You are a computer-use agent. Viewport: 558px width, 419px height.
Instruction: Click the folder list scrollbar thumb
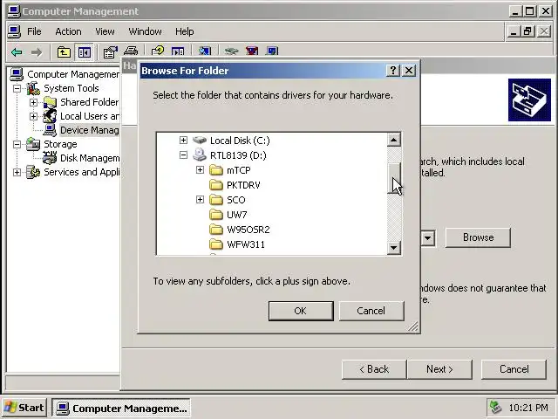[393, 178]
